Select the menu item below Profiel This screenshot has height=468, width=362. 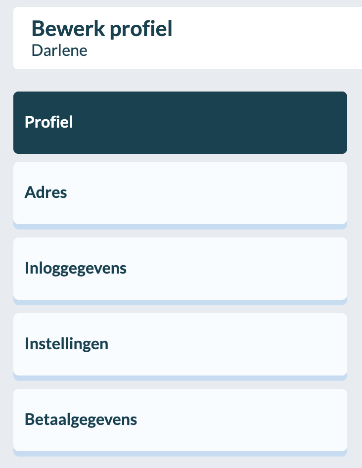[x=180, y=193]
